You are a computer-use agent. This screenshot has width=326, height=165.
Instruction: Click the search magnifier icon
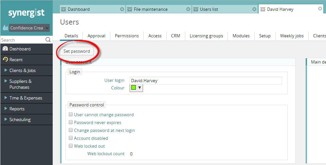click(x=48, y=40)
